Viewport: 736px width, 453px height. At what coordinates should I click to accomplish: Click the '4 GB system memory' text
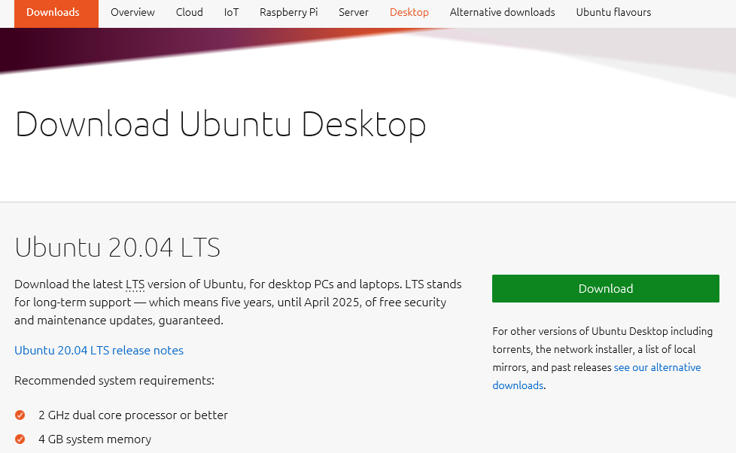click(95, 439)
